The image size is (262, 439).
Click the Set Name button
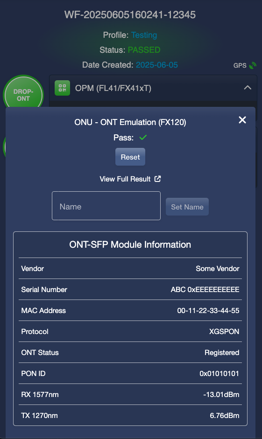(x=187, y=207)
